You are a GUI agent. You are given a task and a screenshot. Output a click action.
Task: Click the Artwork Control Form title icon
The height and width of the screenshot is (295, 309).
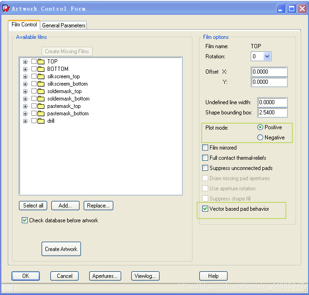[x=6, y=8]
